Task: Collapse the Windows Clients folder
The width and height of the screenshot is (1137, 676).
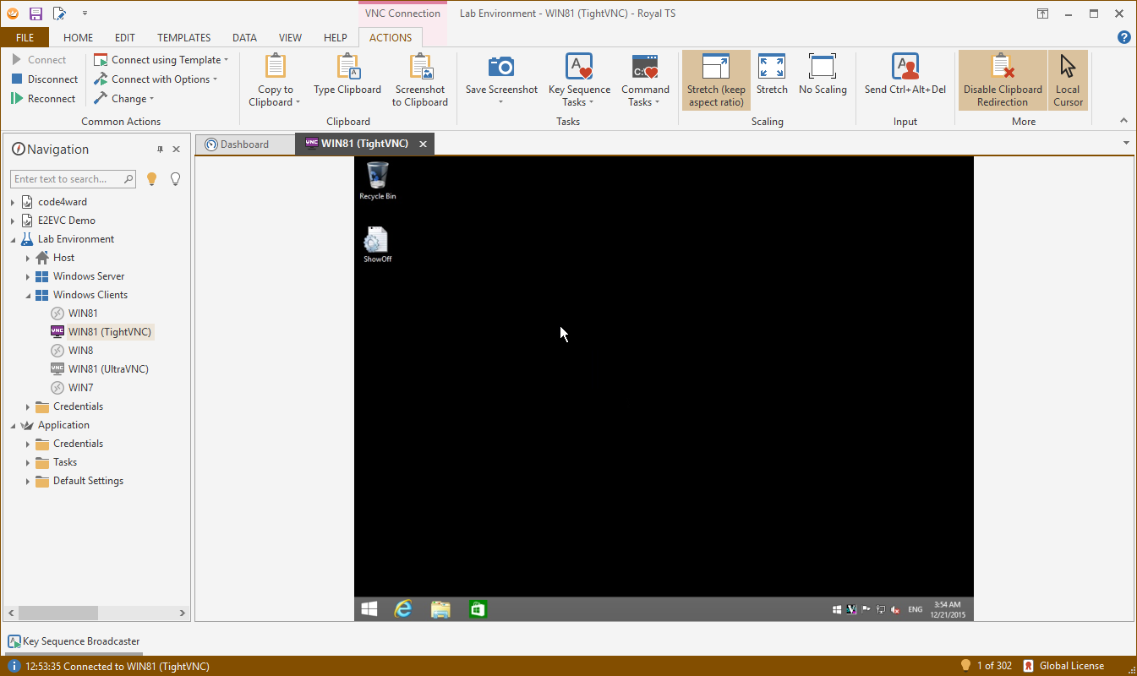Action: (28, 295)
